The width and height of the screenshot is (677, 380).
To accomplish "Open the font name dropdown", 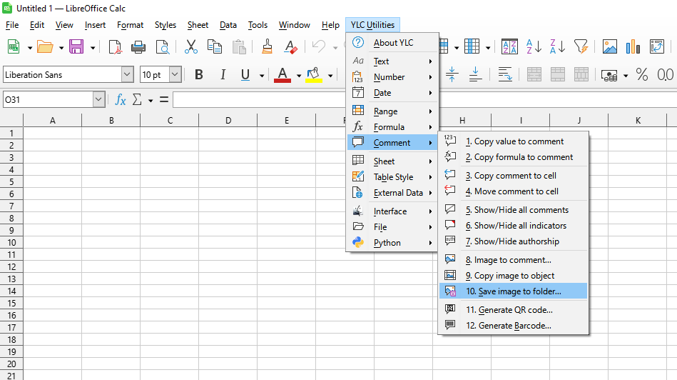I will pyautogui.click(x=127, y=75).
